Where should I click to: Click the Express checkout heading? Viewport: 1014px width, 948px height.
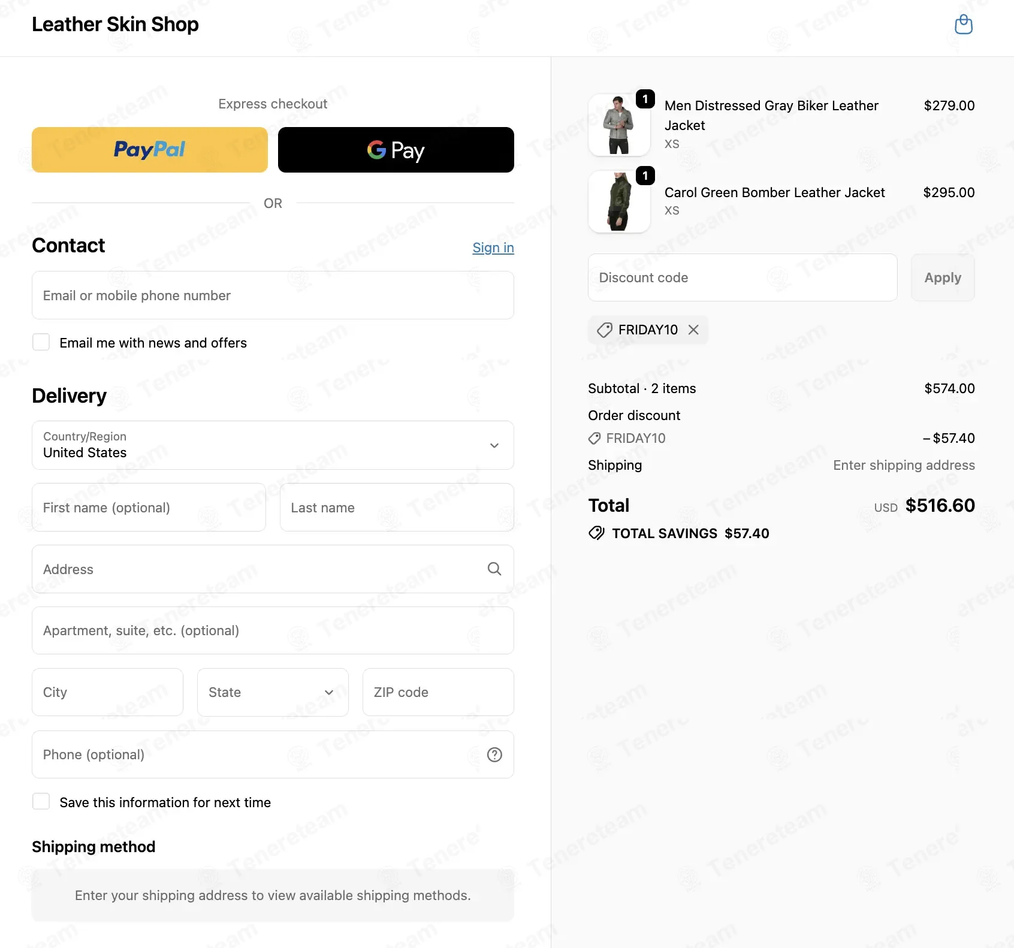pyautogui.click(x=273, y=104)
